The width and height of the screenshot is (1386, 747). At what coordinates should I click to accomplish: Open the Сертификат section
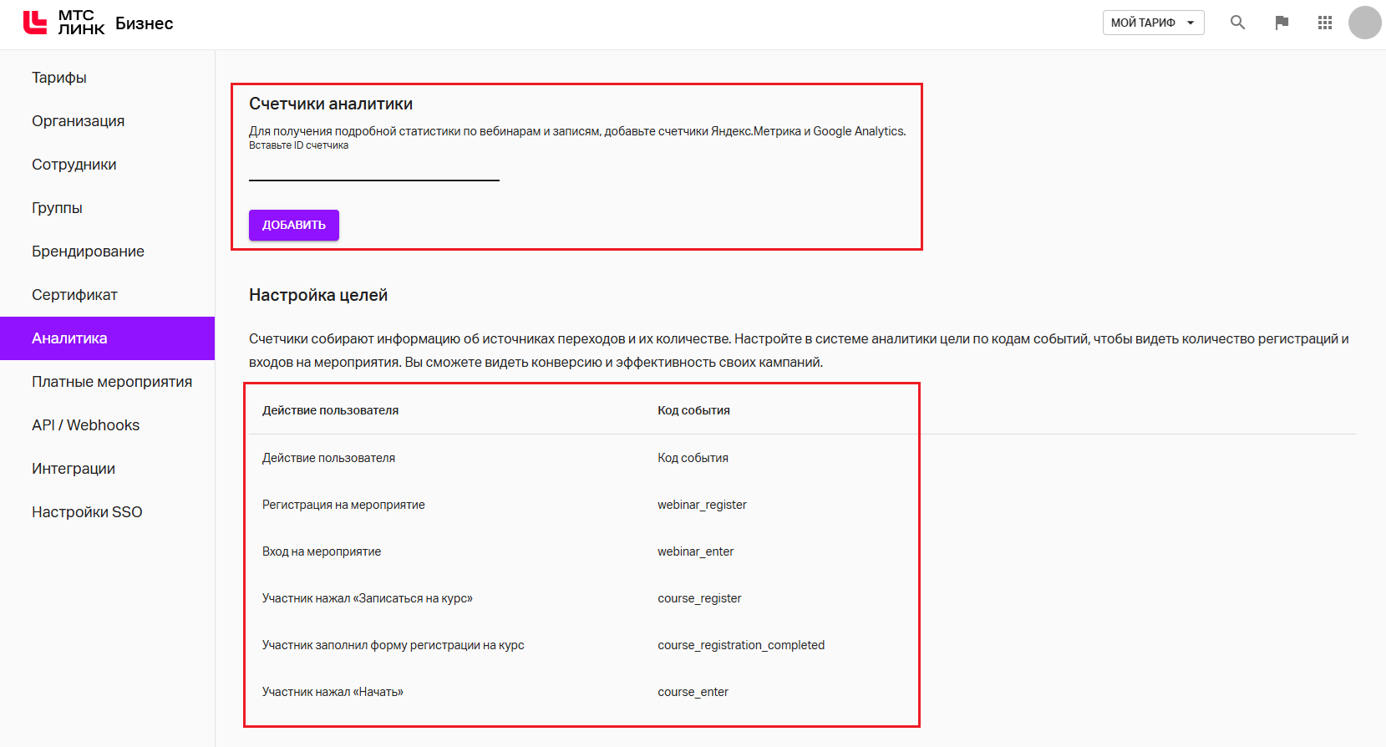pos(74,295)
